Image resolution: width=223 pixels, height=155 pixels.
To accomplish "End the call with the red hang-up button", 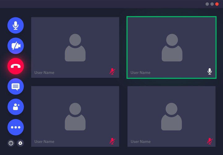I will click(x=15, y=66).
